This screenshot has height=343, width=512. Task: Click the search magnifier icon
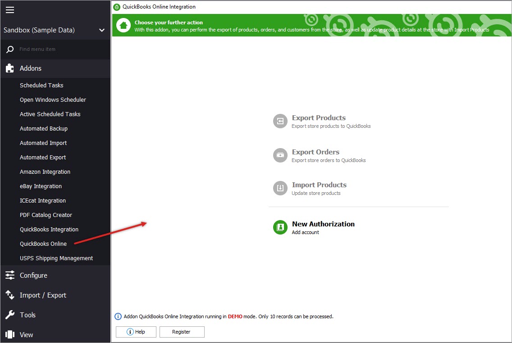(10, 49)
